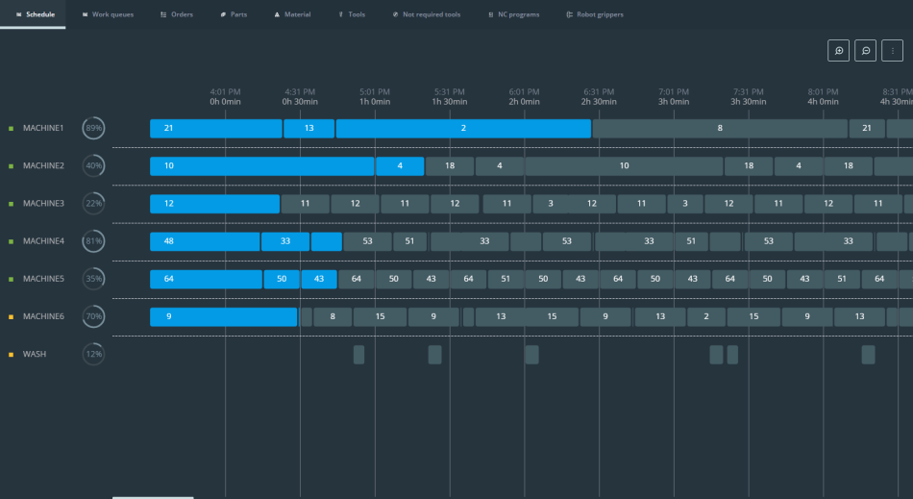
Task: Open the Robot grippers tab
Action: pyautogui.click(x=595, y=14)
